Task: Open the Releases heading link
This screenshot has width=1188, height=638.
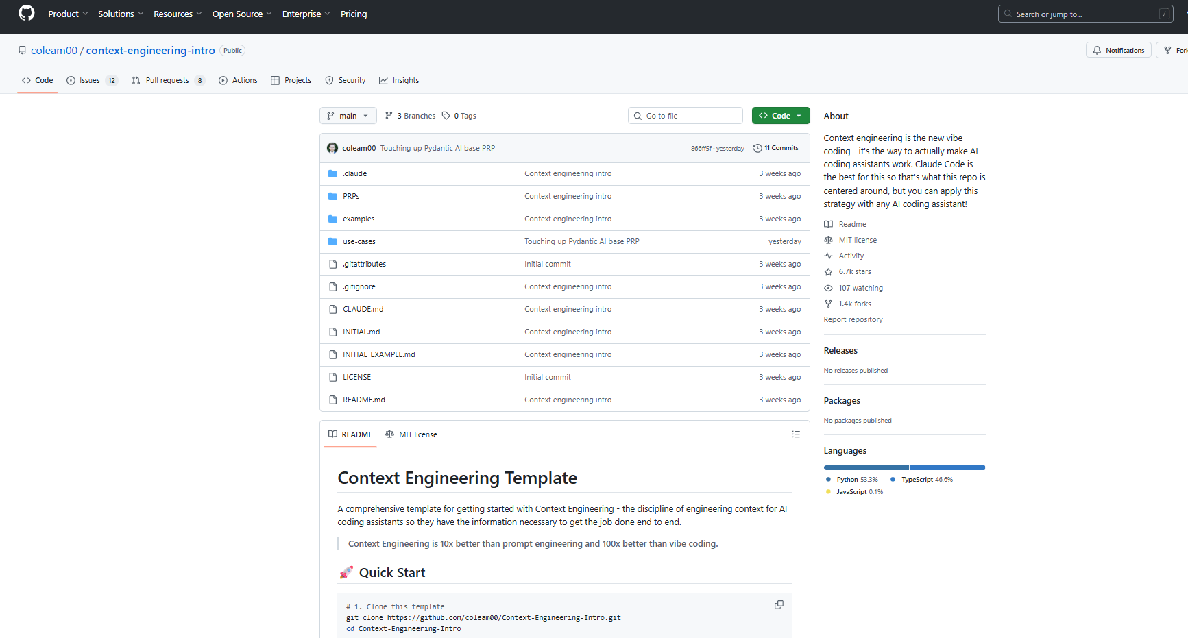Action: 840,350
